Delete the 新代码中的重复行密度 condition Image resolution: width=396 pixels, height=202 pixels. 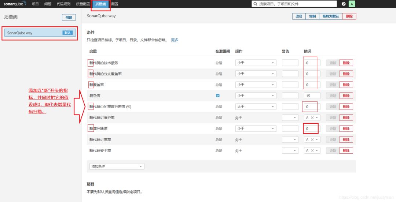(x=346, y=107)
